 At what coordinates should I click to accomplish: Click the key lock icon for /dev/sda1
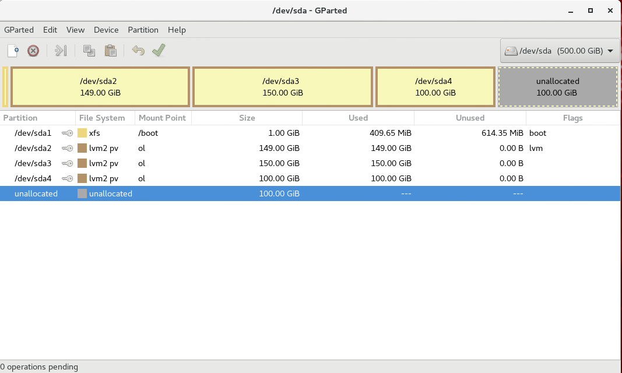[x=68, y=133]
